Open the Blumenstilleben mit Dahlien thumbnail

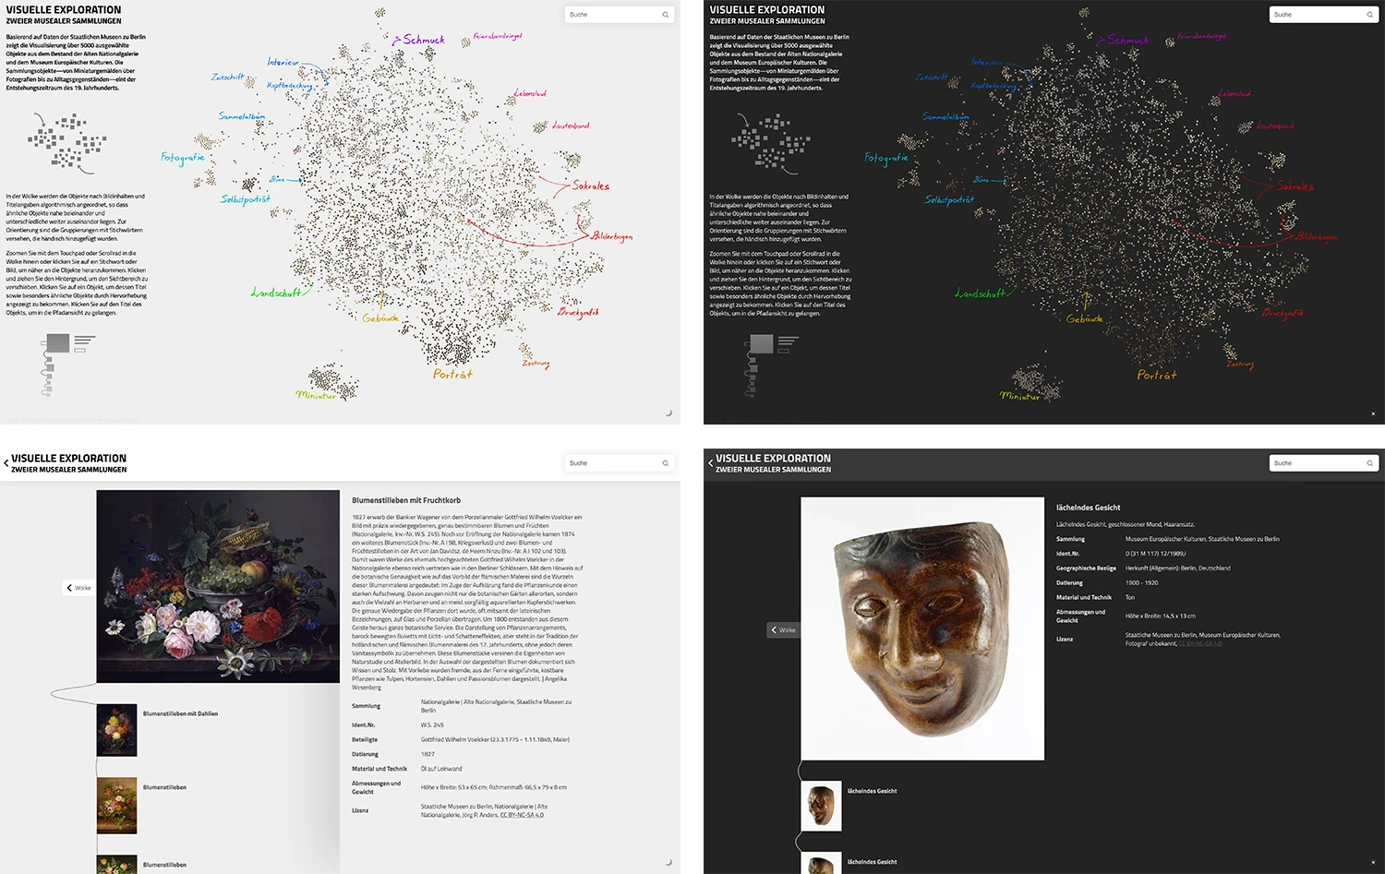[x=116, y=730]
